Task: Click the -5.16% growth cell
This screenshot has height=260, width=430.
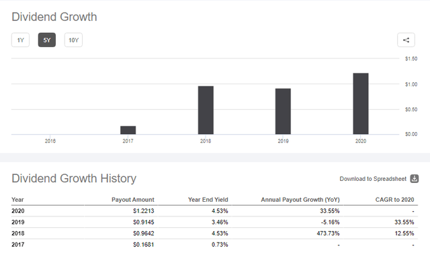Action: pos(330,222)
